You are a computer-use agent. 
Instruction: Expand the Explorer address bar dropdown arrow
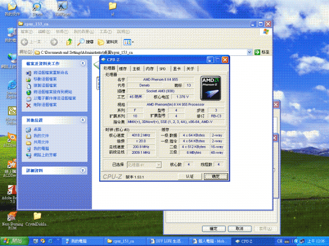pyautogui.click(x=249, y=52)
